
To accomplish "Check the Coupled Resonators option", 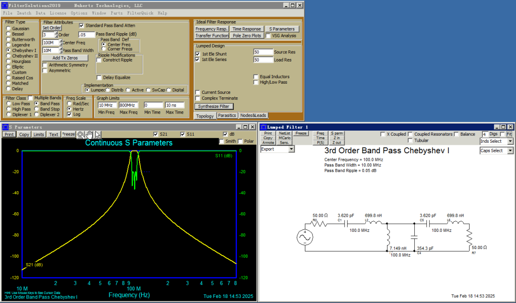I will tap(410, 134).
